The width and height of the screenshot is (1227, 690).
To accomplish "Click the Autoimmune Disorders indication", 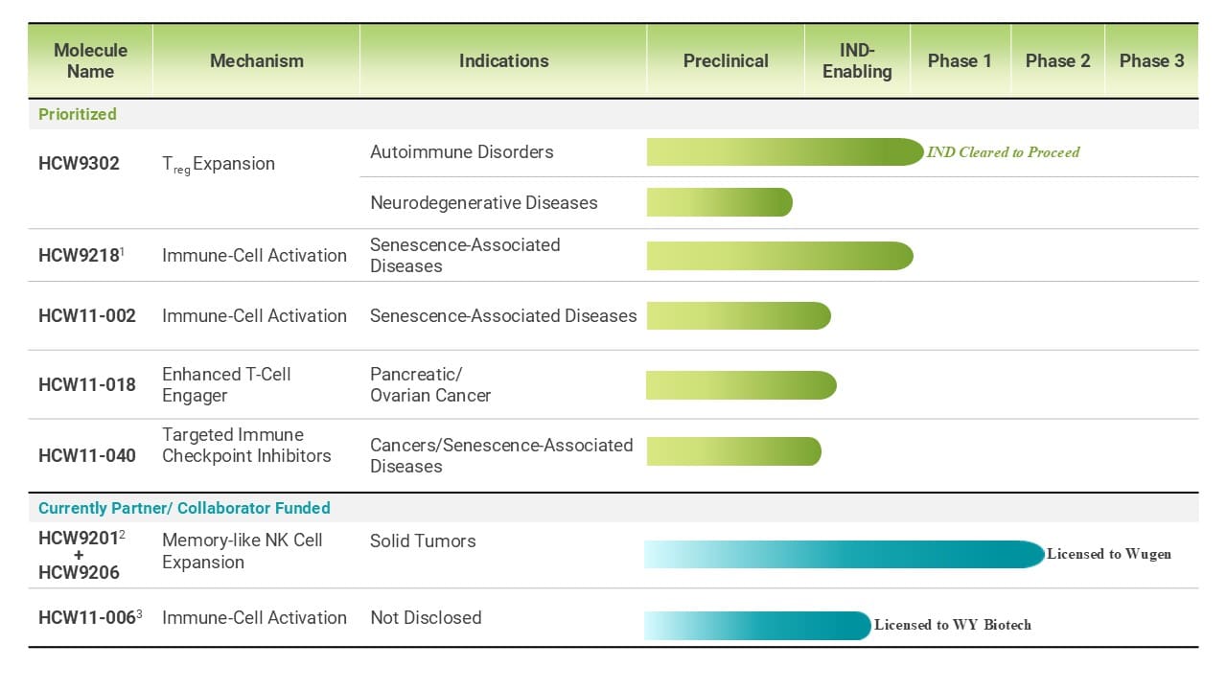I will click(x=462, y=151).
